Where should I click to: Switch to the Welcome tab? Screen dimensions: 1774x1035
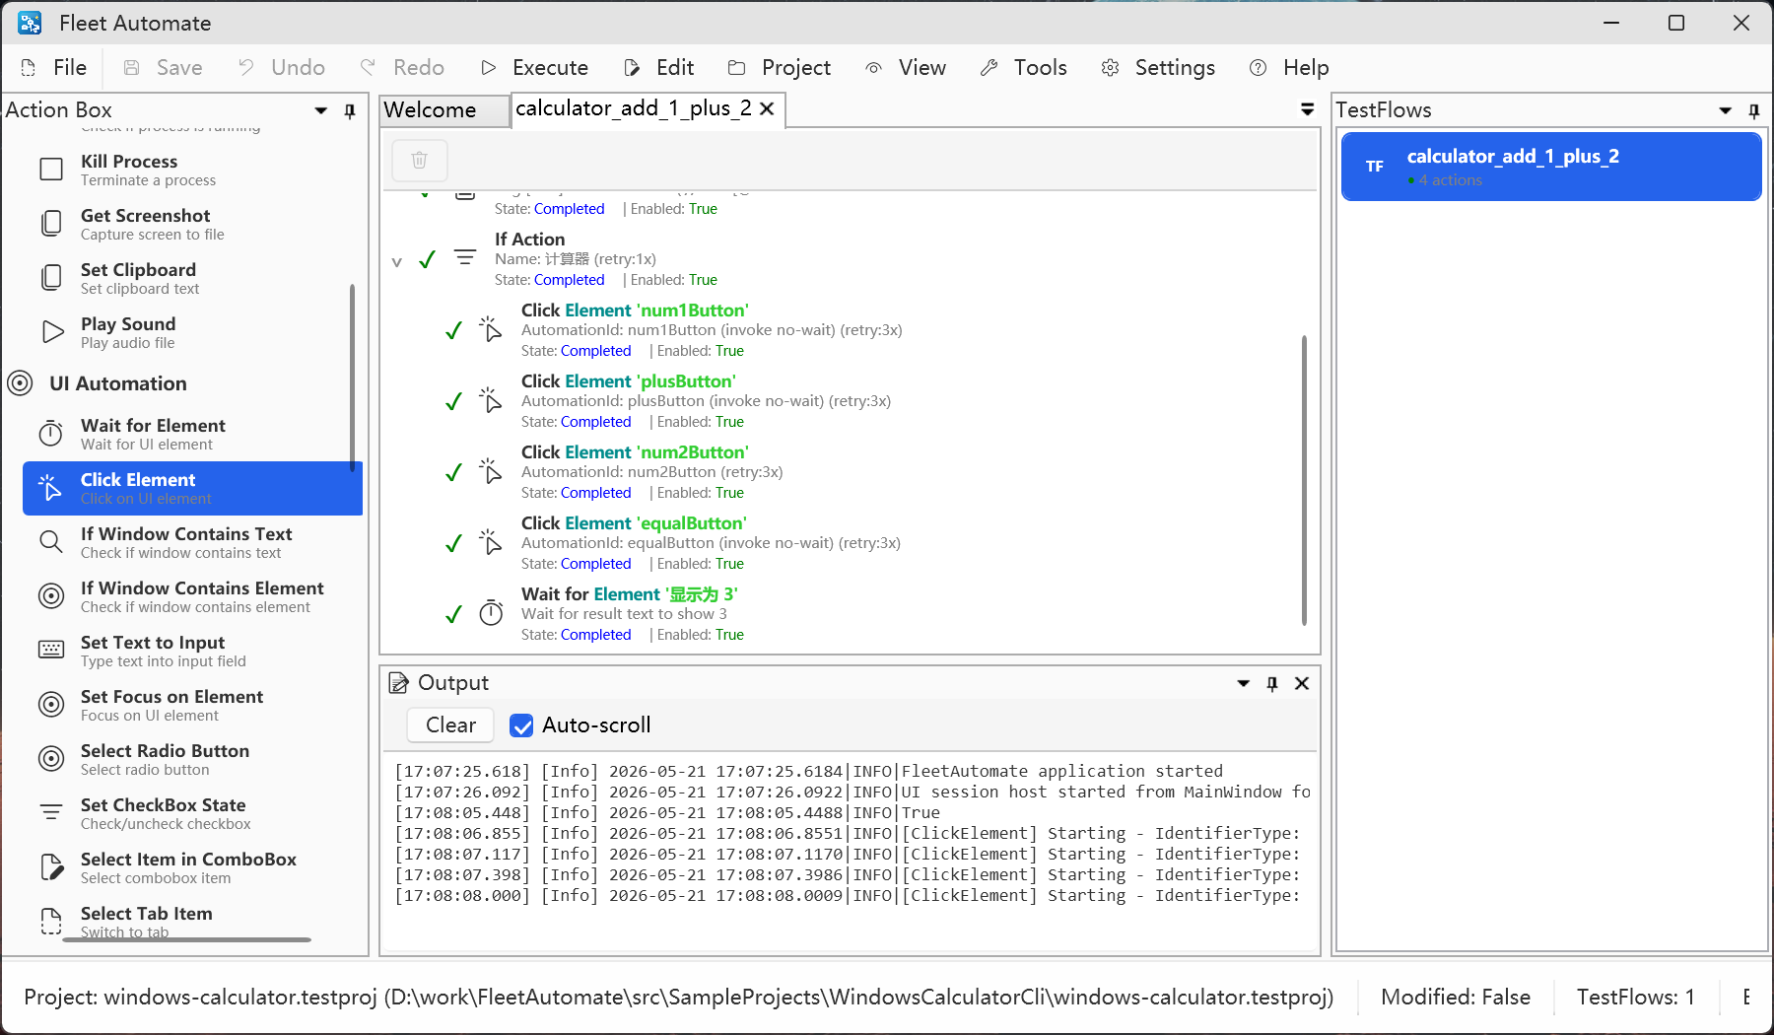[444, 110]
